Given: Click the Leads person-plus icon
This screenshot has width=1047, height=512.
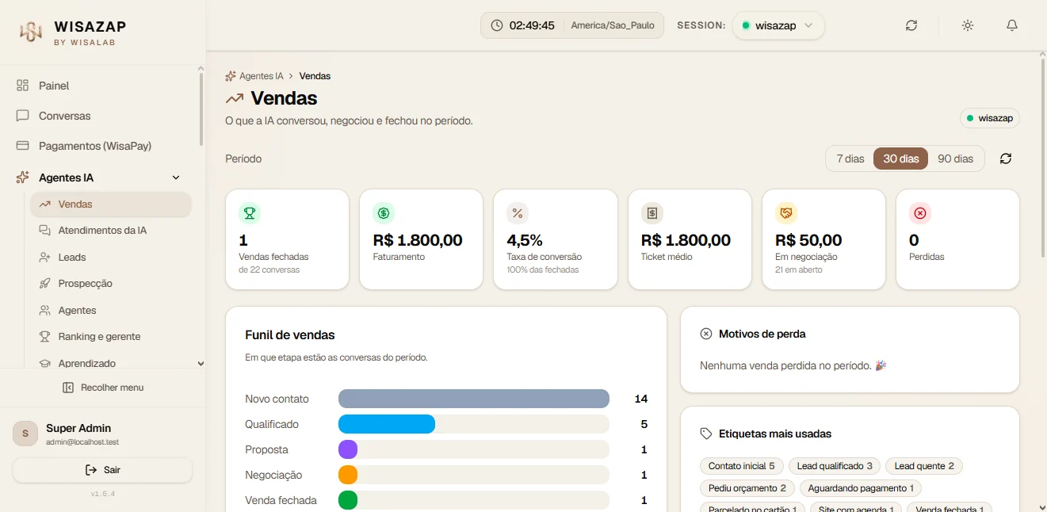Looking at the screenshot, I should (44, 258).
